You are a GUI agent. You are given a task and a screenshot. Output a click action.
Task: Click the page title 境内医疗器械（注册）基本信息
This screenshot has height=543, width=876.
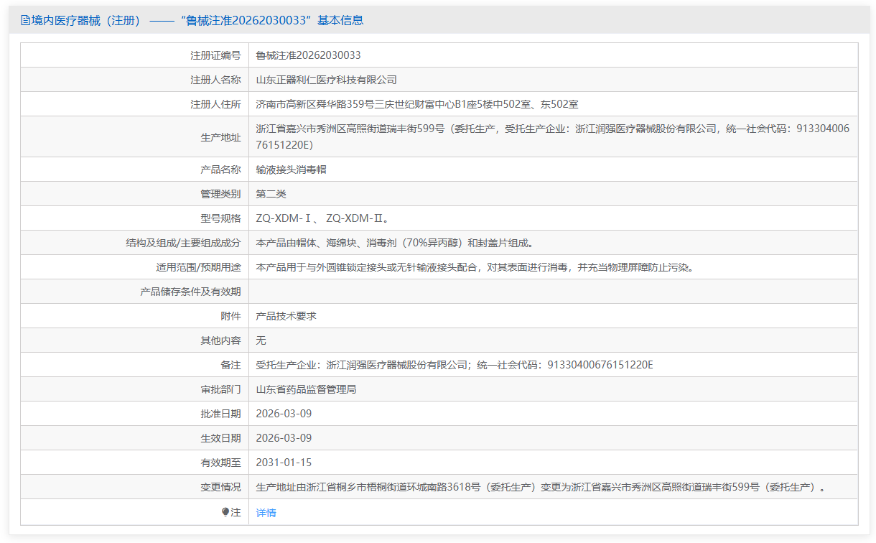[192, 20]
